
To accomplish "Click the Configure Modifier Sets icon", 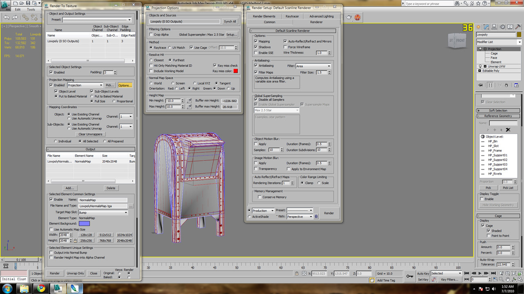I will pyautogui.click(x=517, y=85).
